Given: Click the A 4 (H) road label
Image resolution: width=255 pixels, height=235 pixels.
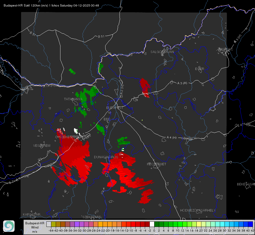Looking at the screenshot, I should point(172,138).
